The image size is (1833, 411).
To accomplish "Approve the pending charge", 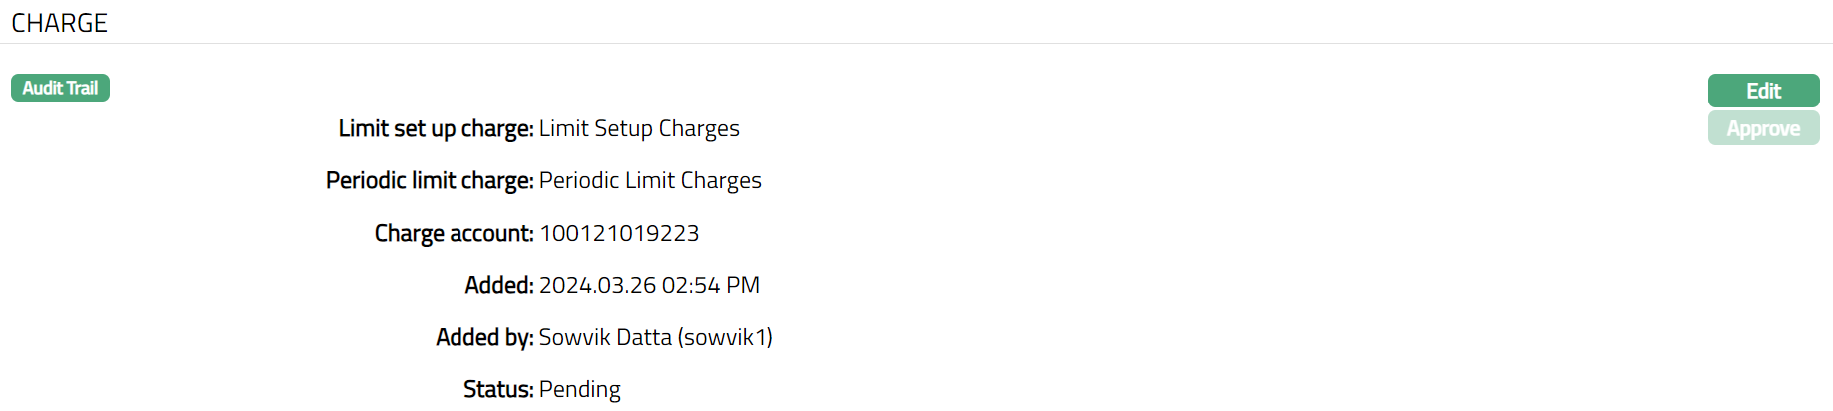I will tap(1763, 128).
